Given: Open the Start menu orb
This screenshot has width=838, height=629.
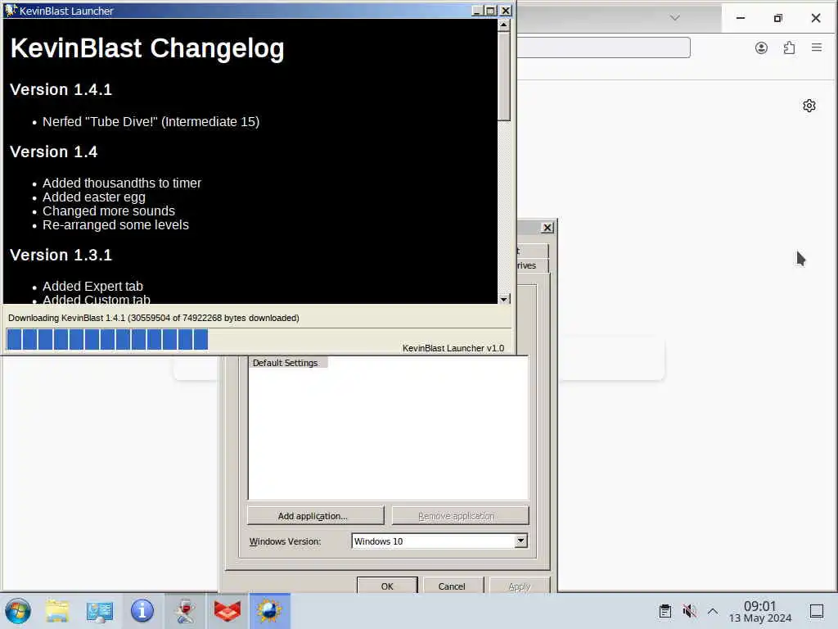Looking at the screenshot, I should point(18,611).
